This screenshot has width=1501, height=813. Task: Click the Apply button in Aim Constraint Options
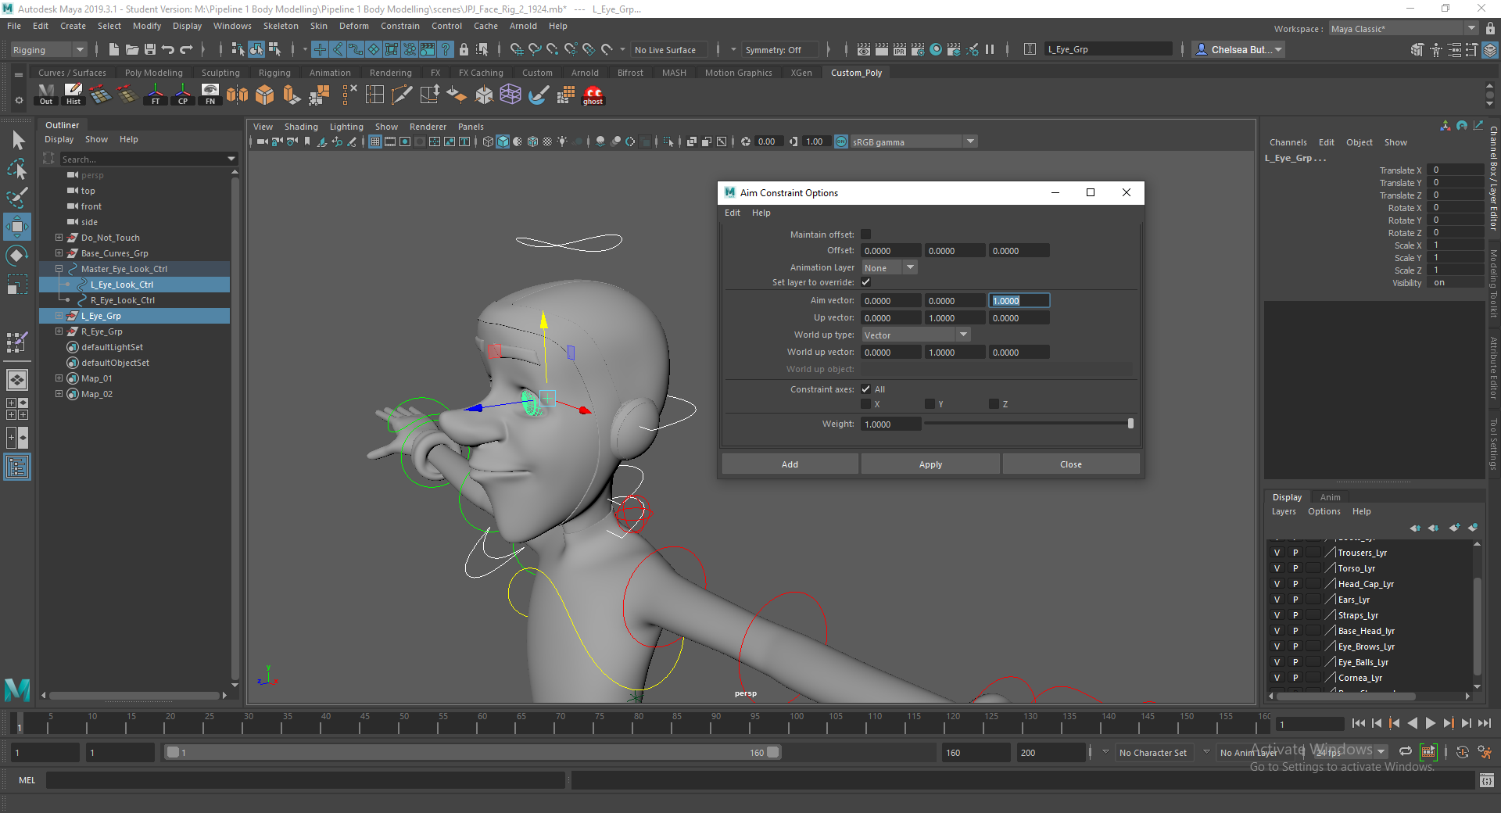(x=930, y=464)
